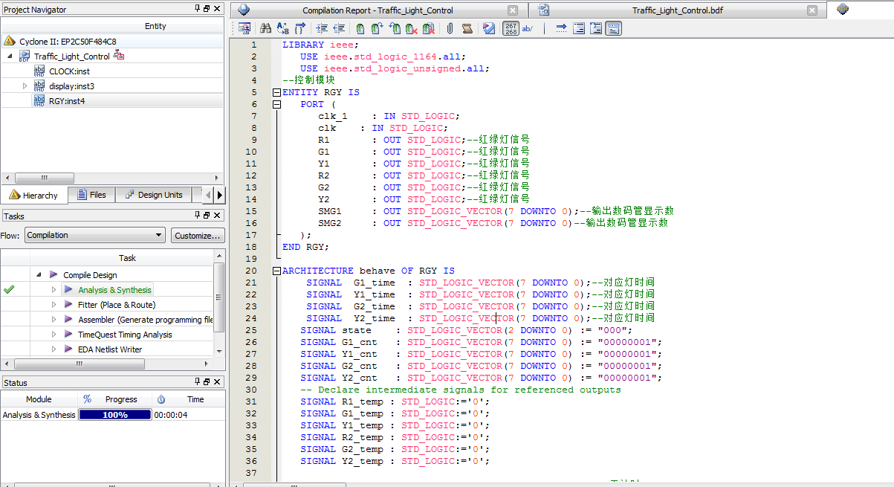Click the Replace text toolbar icon

click(x=282, y=29)
